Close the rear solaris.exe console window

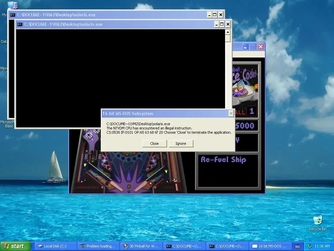221,15
